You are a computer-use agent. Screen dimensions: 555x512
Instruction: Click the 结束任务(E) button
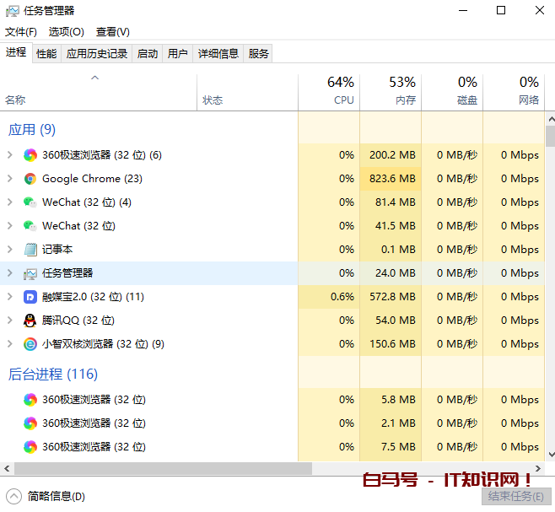515,497
